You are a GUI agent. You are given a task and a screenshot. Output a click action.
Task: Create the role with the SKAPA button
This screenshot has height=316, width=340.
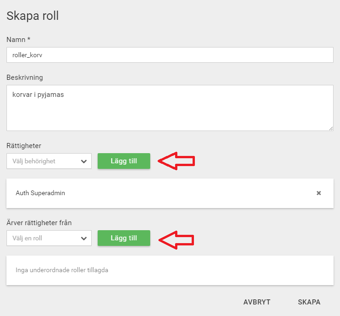tap(309, 302)
